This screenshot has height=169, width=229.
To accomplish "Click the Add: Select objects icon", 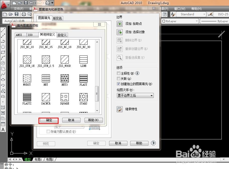I will click(120, 32).
